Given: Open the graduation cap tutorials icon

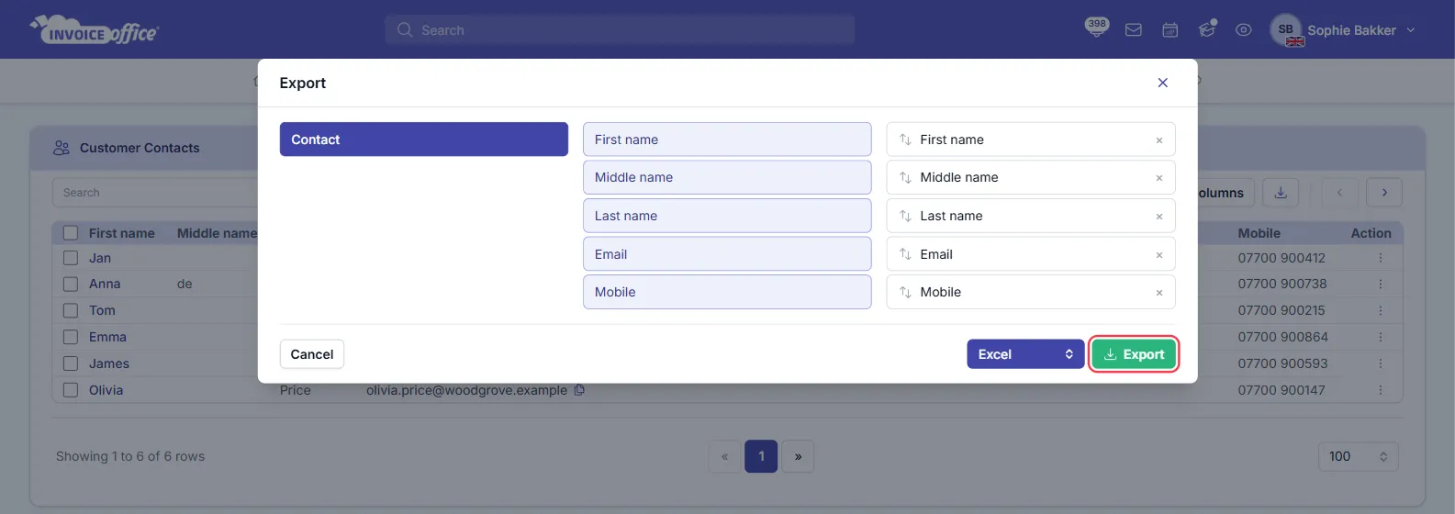Looking at the screenshot, I should tap(1207, 29).
